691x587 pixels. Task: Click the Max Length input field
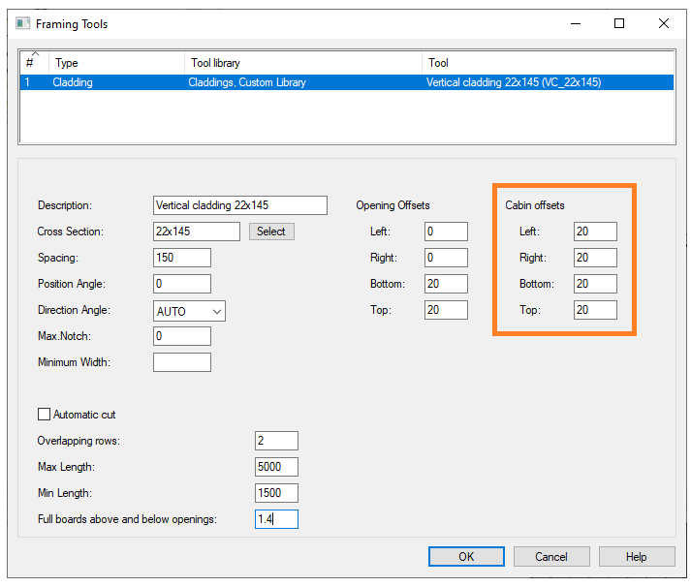pyautogui.click(x=276, y=467)
